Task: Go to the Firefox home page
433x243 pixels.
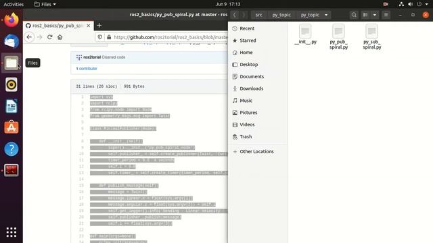Action: [x=60, y=37]
